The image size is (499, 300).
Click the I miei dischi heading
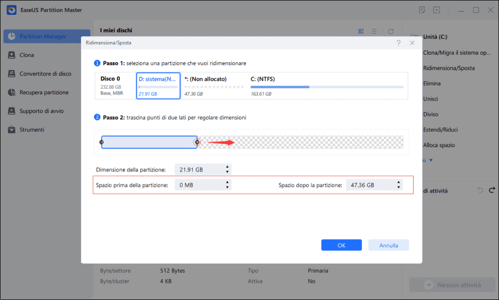click(116, 30)
